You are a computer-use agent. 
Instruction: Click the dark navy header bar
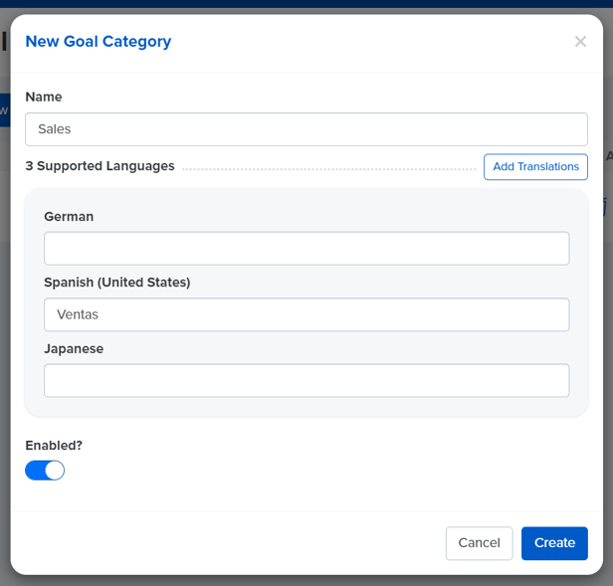(306, 4)
